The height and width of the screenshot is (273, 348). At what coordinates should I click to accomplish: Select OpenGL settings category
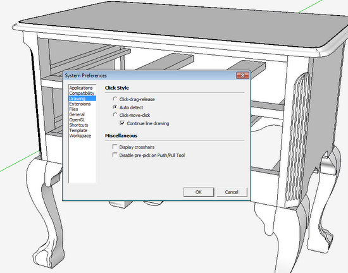[77, 119]
